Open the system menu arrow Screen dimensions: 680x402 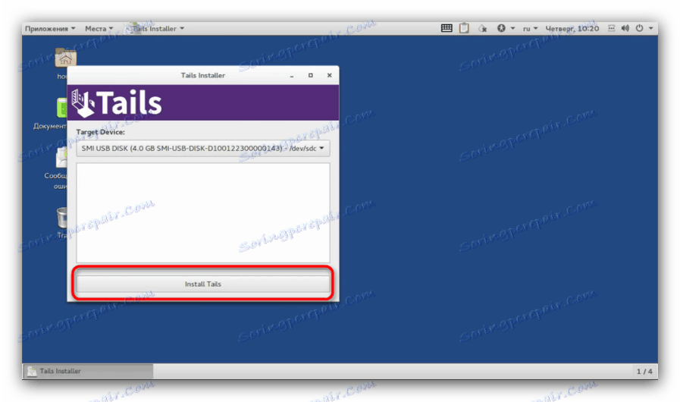pyautogui.click(x=650, y=29)
